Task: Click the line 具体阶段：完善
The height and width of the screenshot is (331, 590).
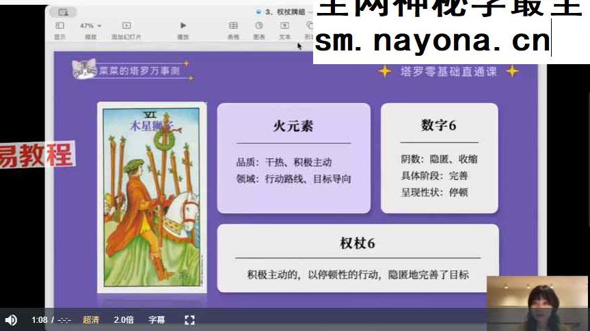Action: click(x=435, y=176)
